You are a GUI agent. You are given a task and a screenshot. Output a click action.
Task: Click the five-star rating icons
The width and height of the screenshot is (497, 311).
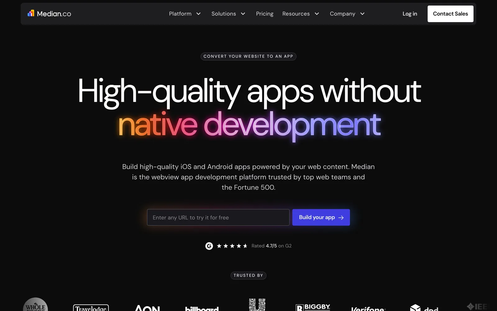click(x=232, y=246)
